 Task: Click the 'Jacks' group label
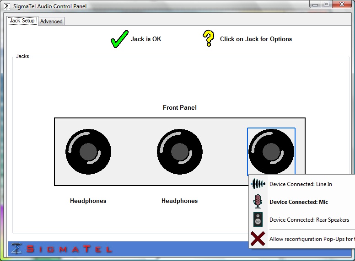click(22, 56)
